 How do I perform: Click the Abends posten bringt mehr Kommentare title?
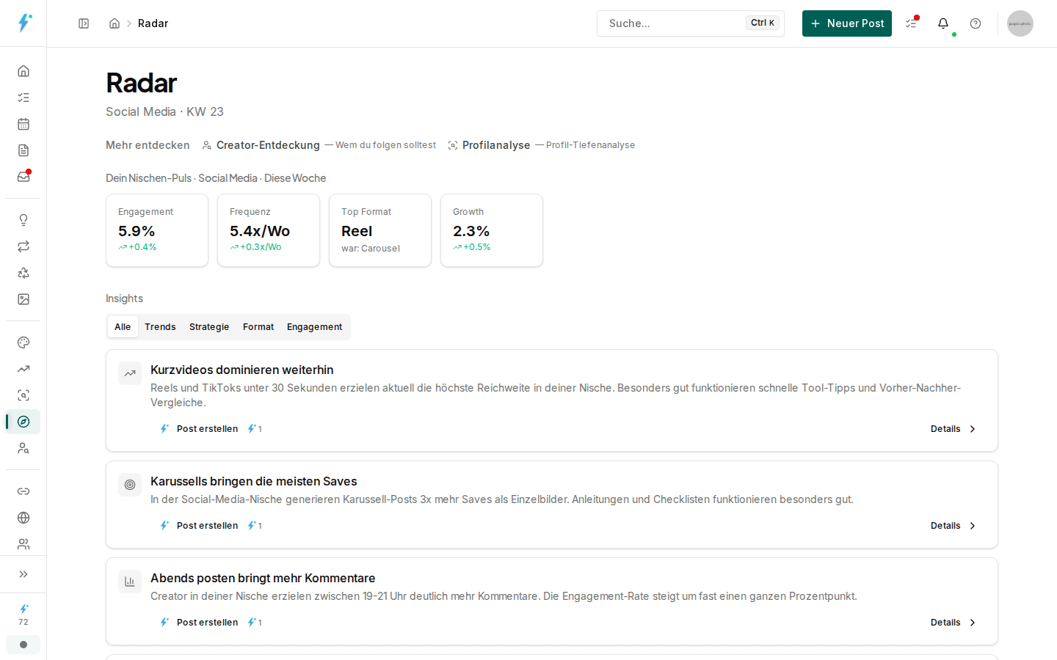[x=263, y=578]
